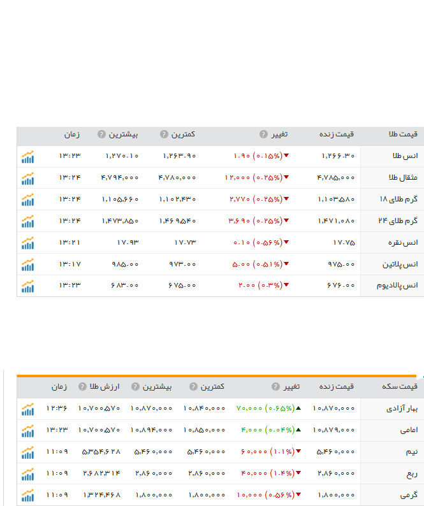This screenshot has height=506, width=424.
Task: Click change value ۱.۹۰ (۰.۱۵%) for انس طلا
Action: click(261, 156)
